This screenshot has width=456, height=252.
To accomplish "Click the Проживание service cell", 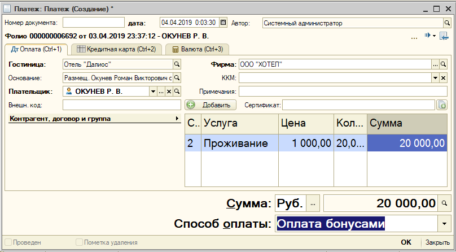I will 240,143.
